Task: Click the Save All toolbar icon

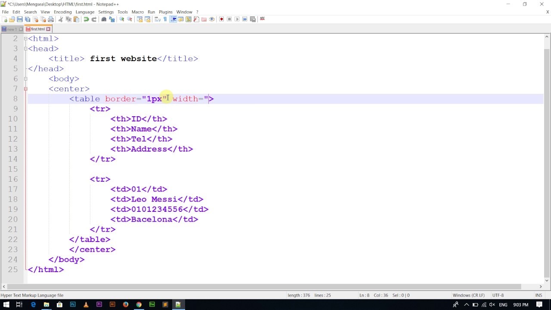Action: 27,19
